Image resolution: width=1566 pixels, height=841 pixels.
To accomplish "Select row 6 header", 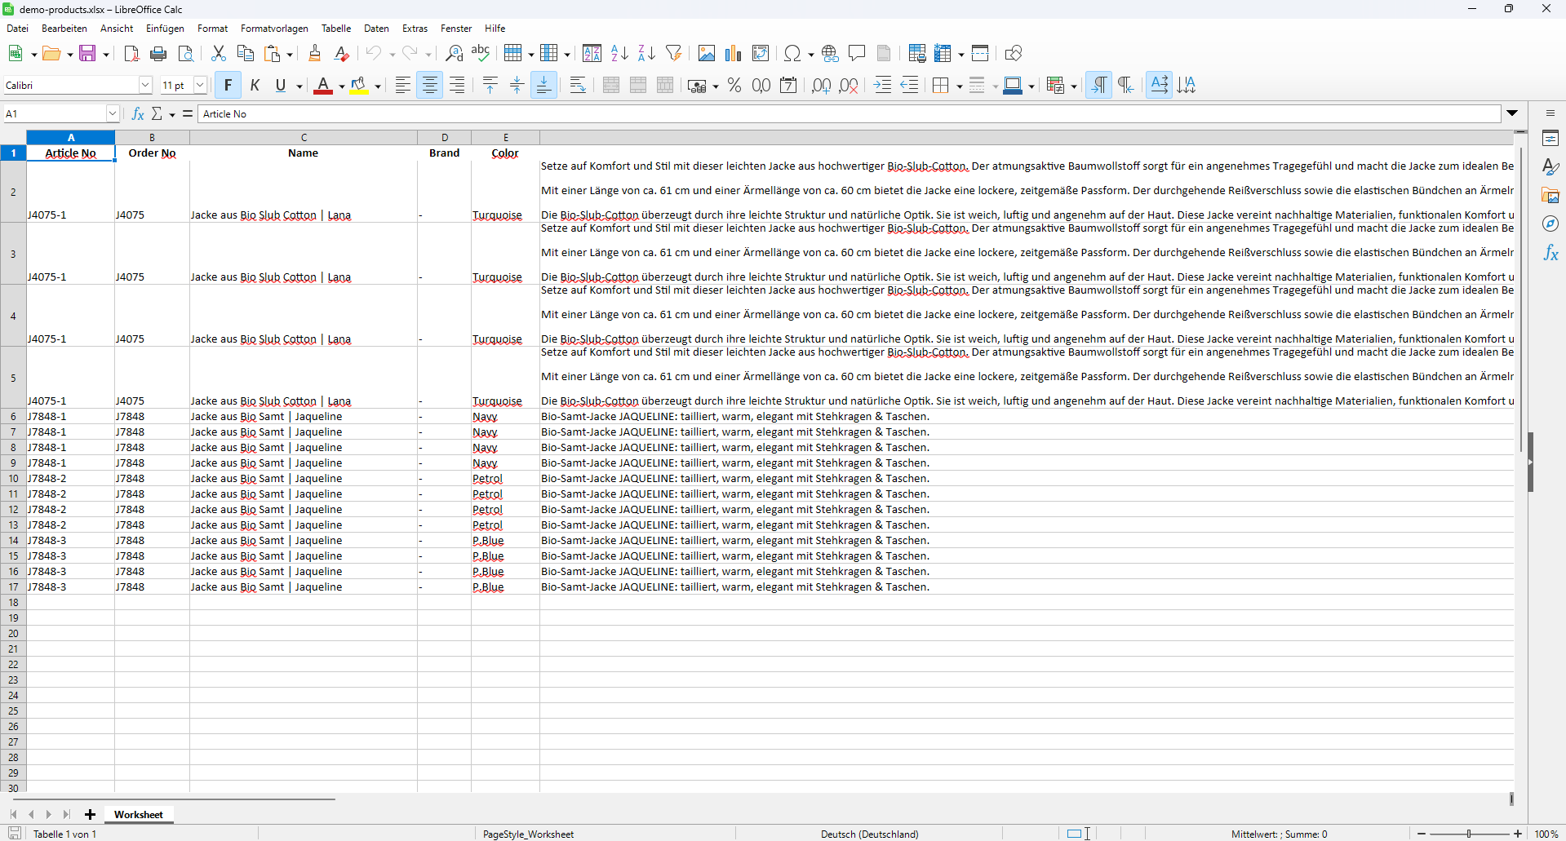I will 13,416.
